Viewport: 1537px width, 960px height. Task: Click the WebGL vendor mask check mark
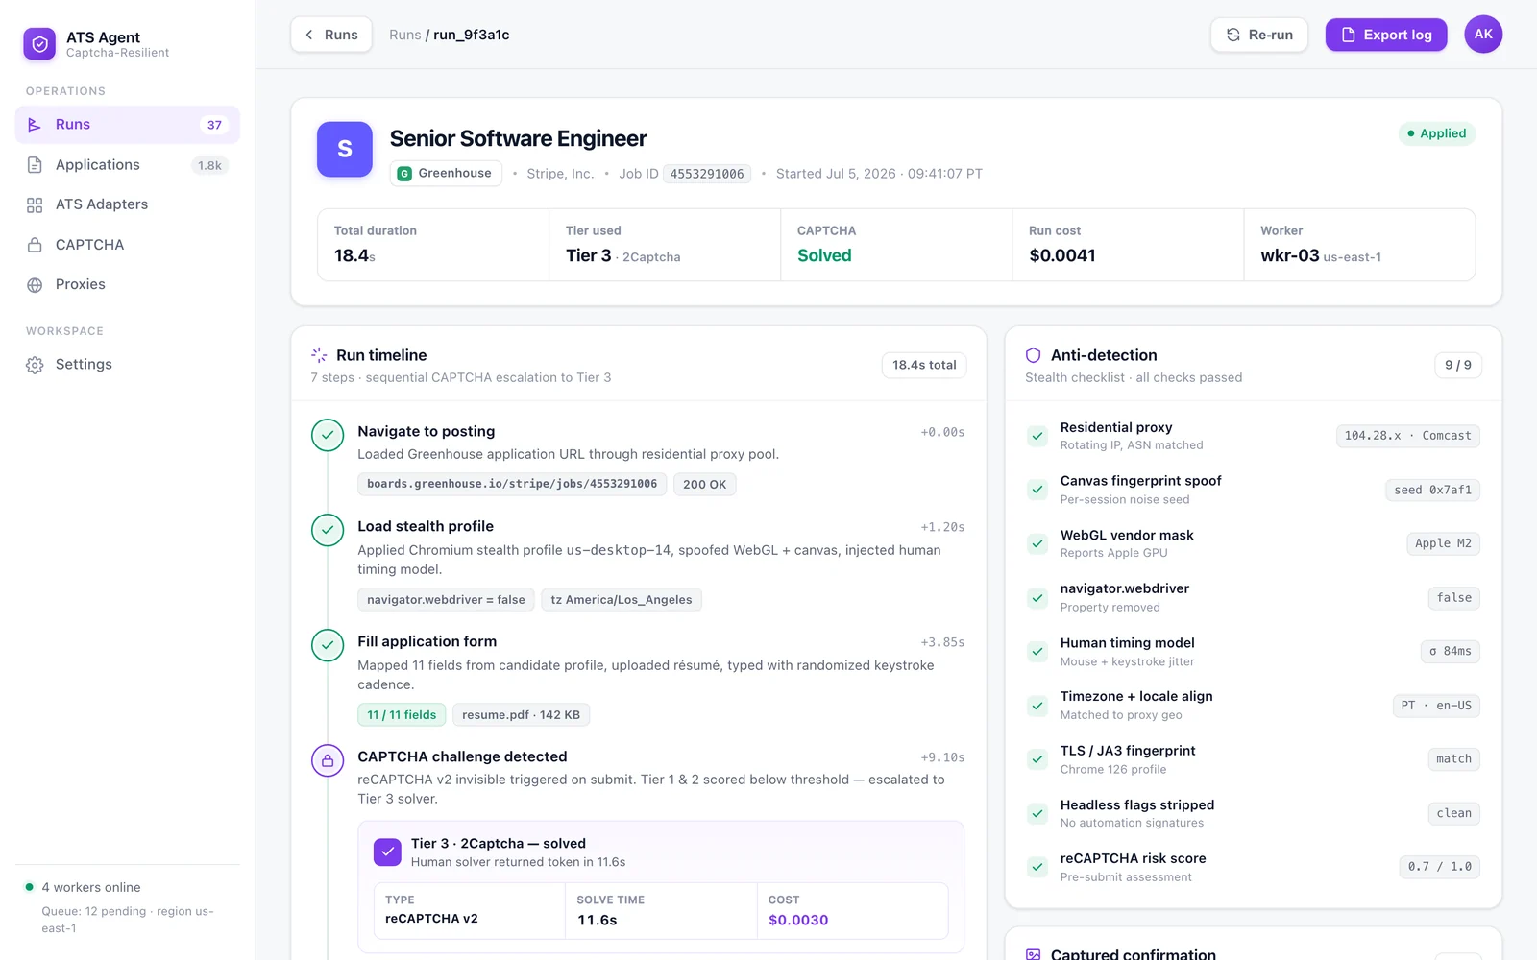click(x=1037, y=543)
